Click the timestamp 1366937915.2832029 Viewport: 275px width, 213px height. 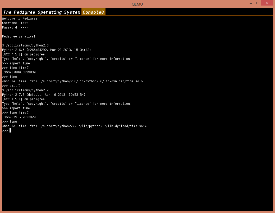(19, 117)
